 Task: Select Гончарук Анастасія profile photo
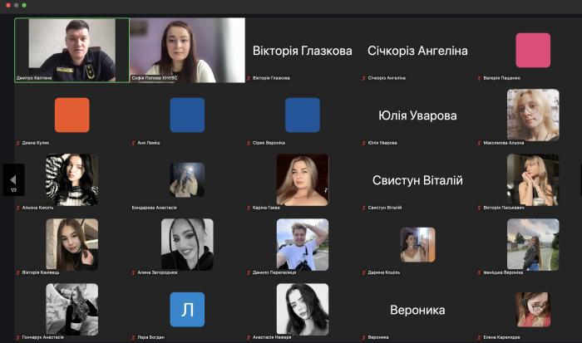(x=72, y=309)
